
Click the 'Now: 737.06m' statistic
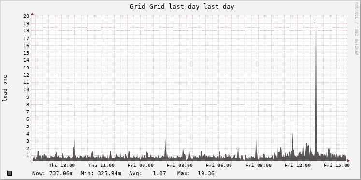[53, 173]
